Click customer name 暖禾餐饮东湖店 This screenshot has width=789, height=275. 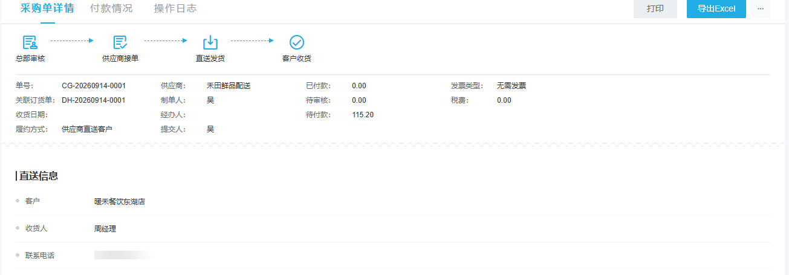coord(120,201)
